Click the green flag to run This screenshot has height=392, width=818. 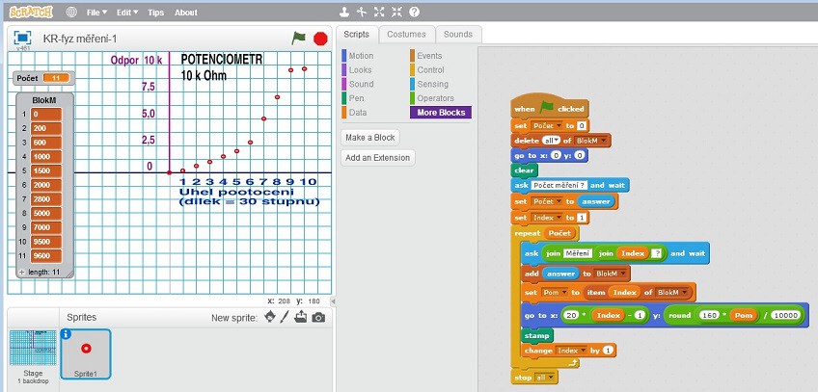(x=299, y=38)
